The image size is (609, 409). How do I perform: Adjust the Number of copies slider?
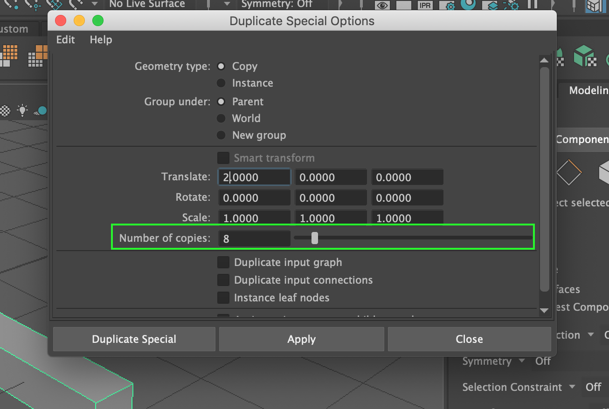tap(315, 238)
